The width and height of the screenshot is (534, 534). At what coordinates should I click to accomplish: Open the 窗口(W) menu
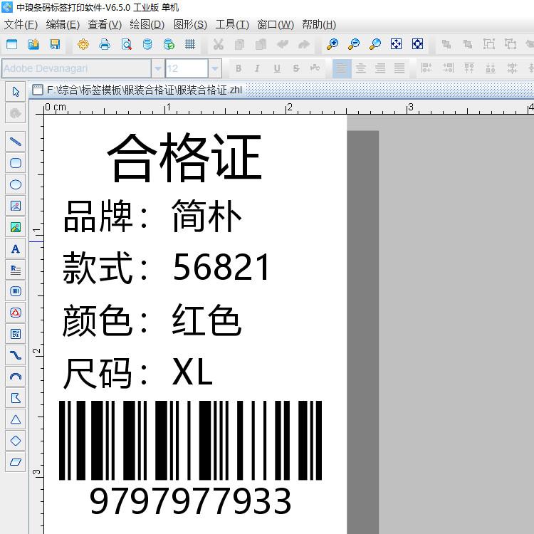(x=275, y=24)
